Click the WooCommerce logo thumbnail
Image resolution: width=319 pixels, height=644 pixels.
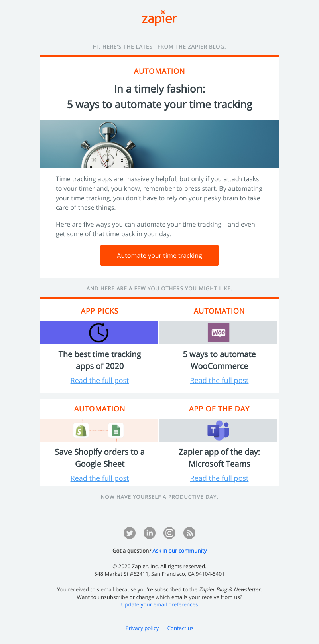pyautogui.click(x=219, y=333)
